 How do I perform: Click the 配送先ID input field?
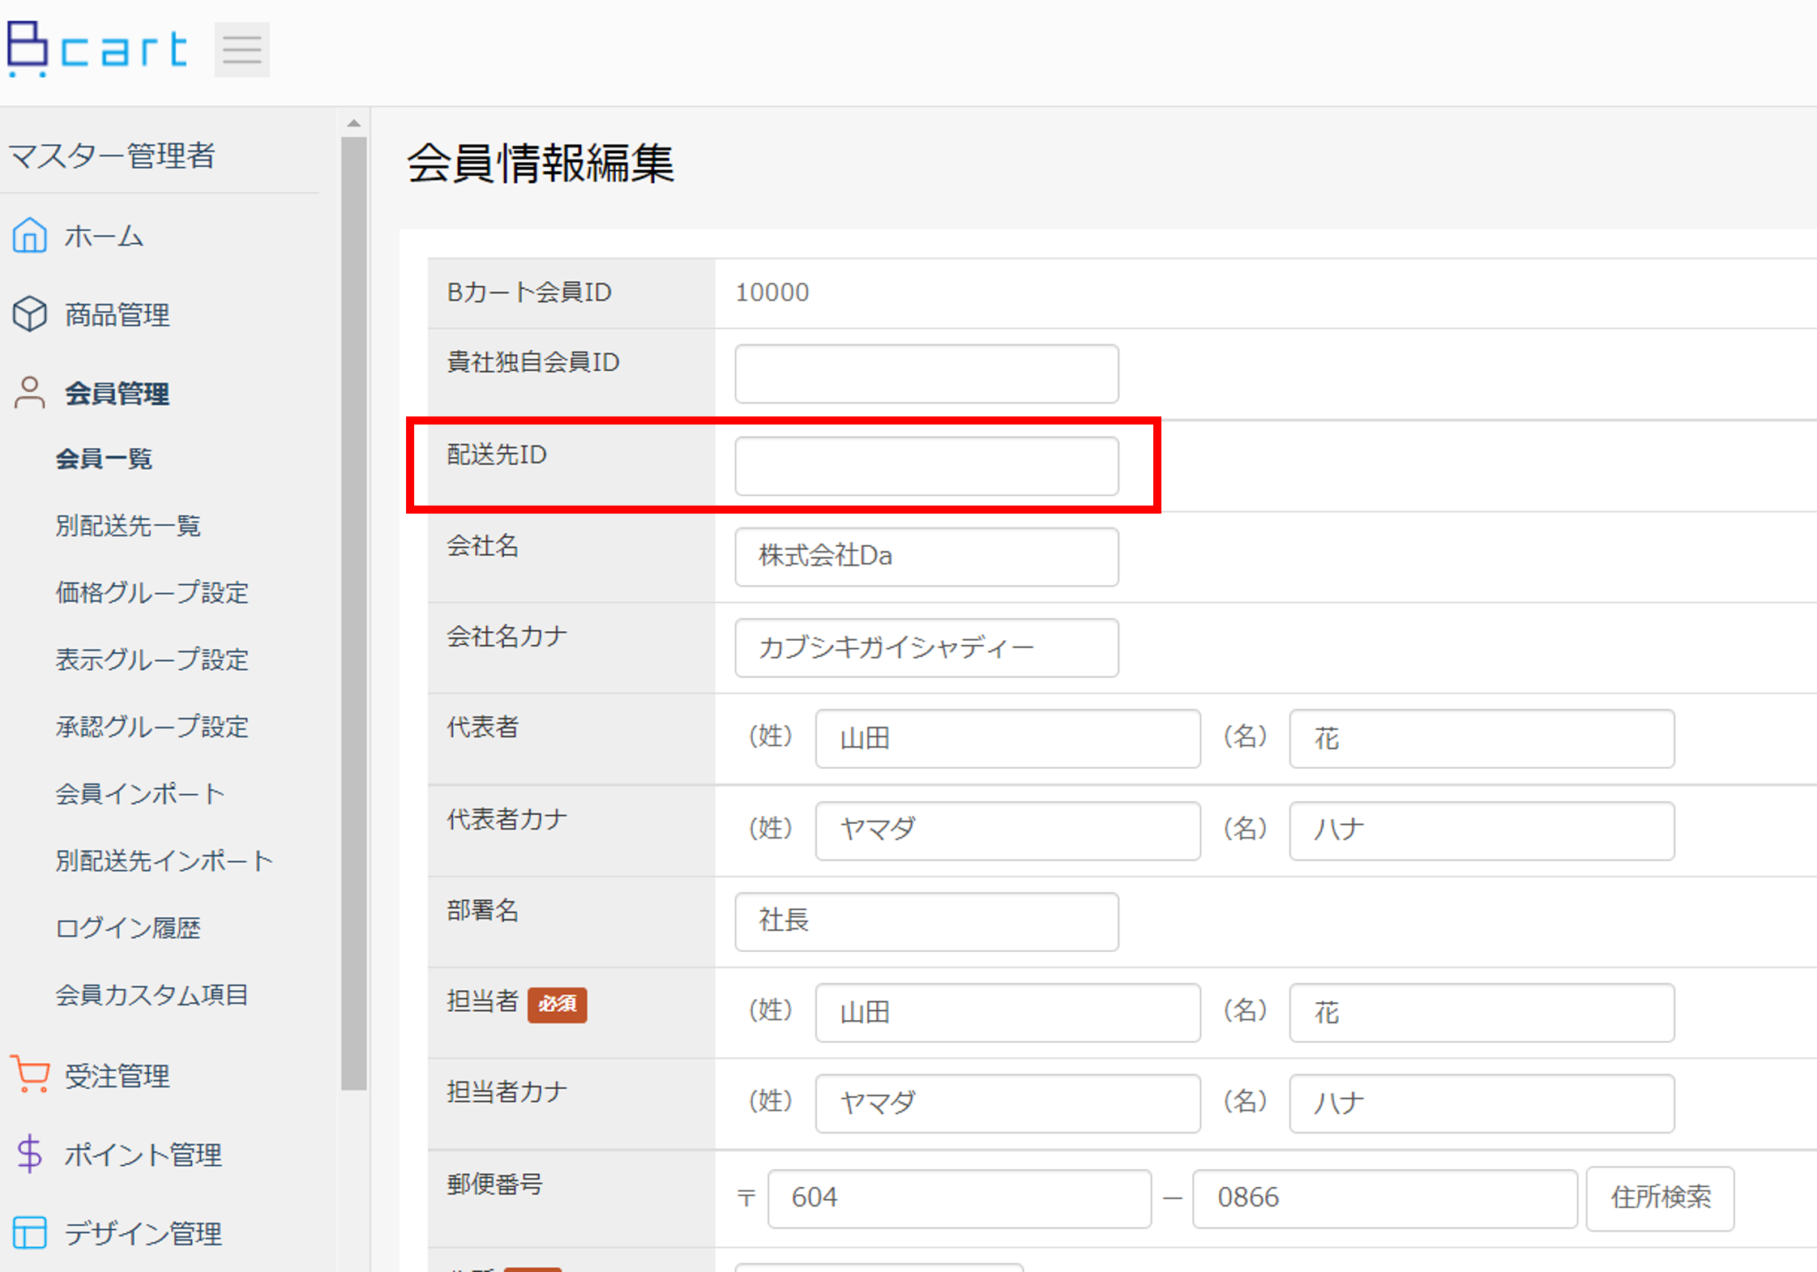click(926, 466)
